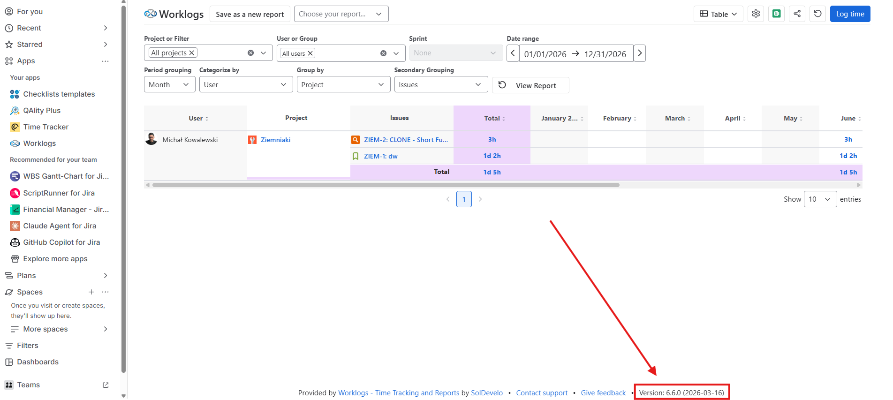This screenshot has height=400, width=893.
Task: Click the ZIEM-2 issue type icon
Action: [356, 140]
